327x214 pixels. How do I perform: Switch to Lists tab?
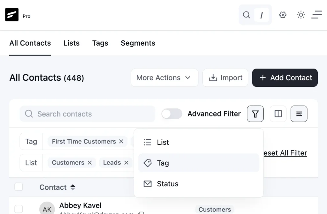(x=72, y=43)
